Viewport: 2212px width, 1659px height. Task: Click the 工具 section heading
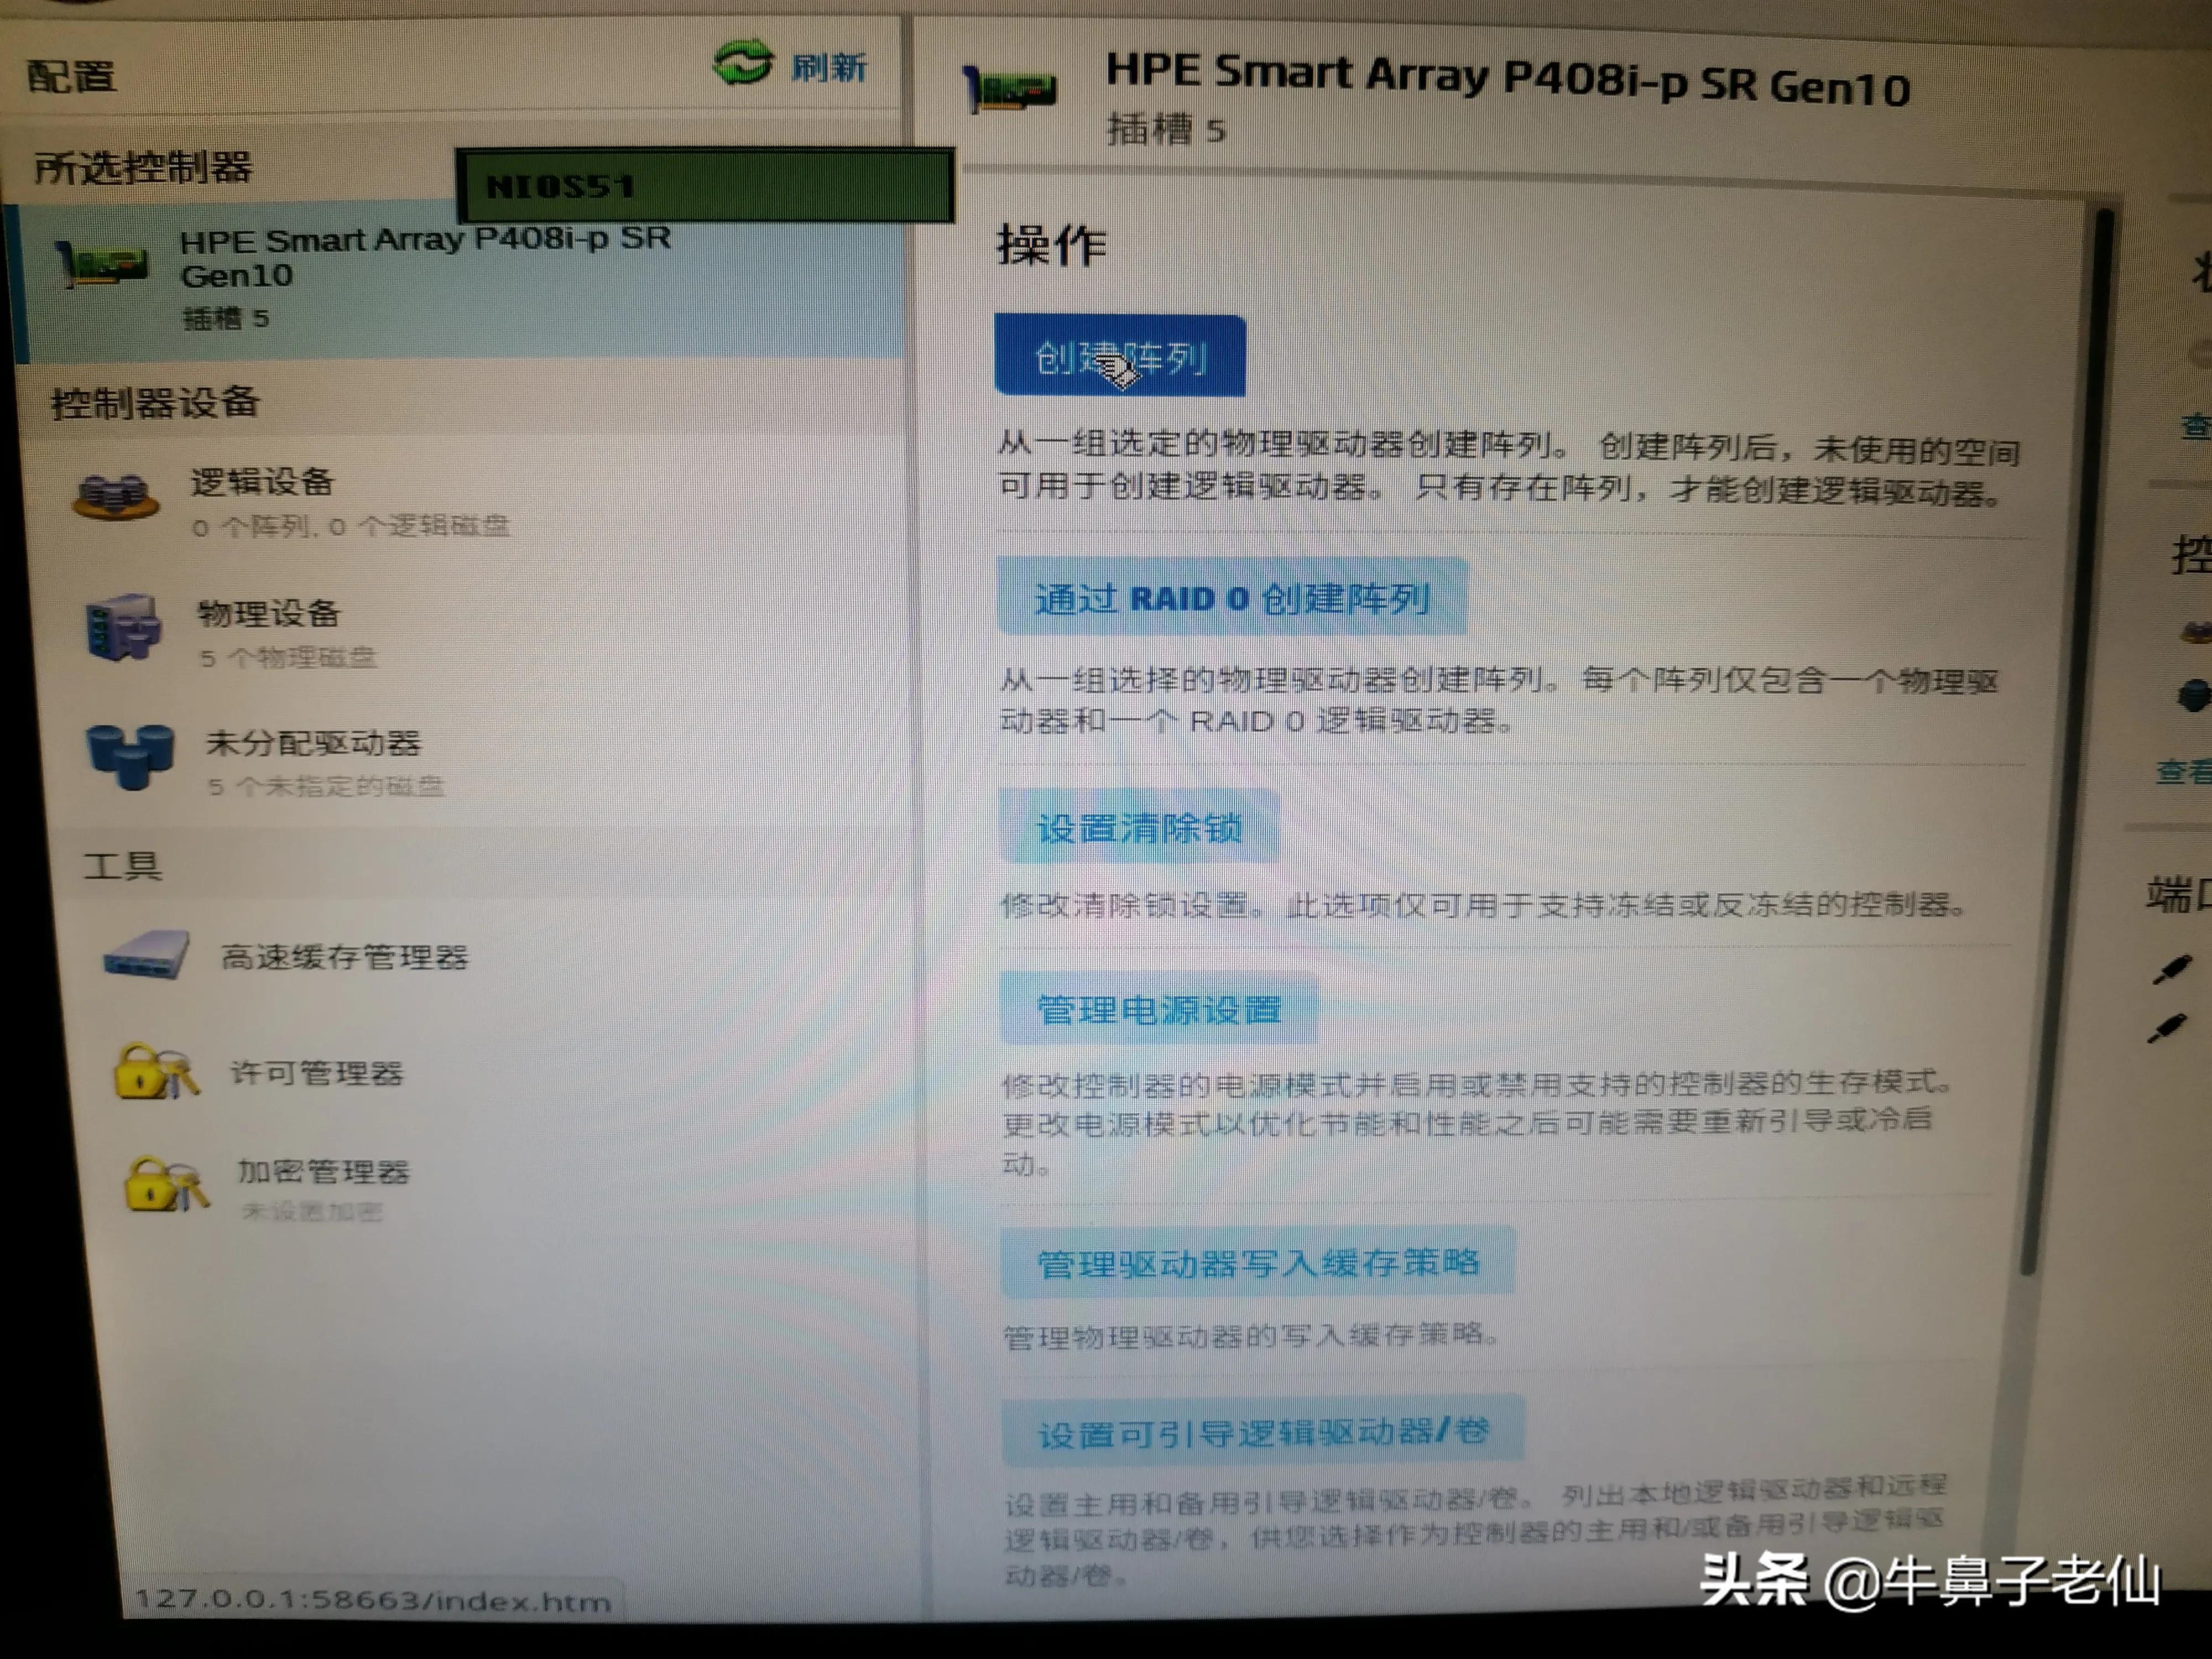(122, 866)
